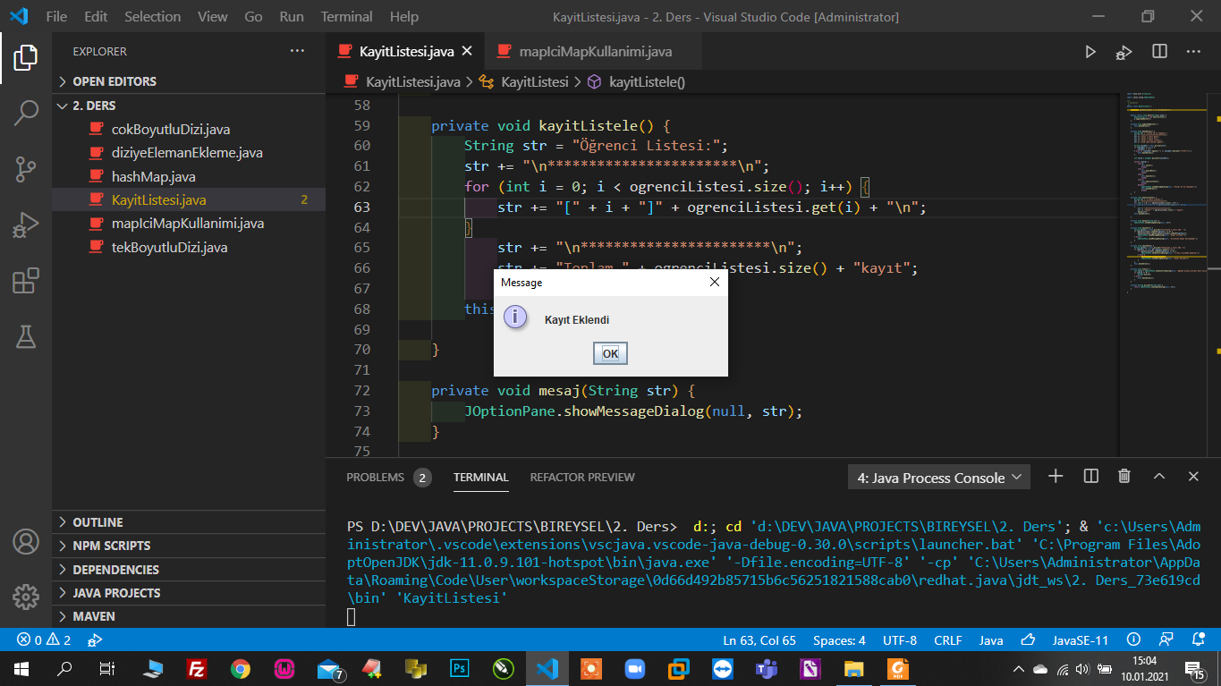The image size is (1221, 686).
Task: Open hashMap.java in the explorer
Action: (153, 176)
